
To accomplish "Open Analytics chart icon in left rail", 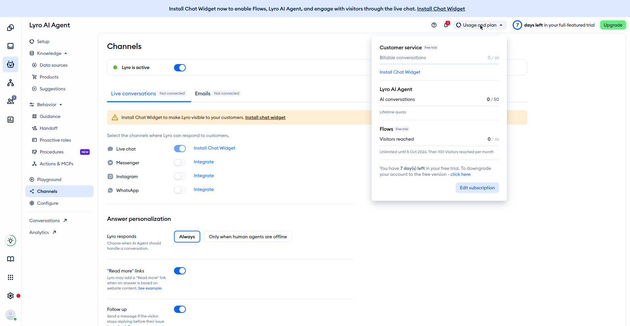I will (11, 120).
